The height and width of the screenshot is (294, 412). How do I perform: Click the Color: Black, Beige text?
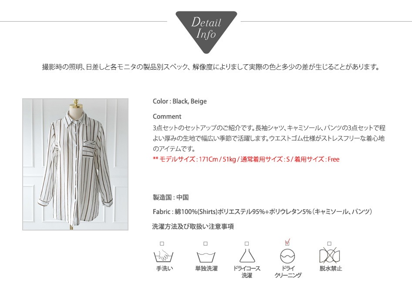point(180,101)
